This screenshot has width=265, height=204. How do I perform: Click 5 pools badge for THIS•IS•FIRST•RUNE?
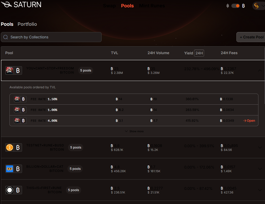click(x=74, y=190)
